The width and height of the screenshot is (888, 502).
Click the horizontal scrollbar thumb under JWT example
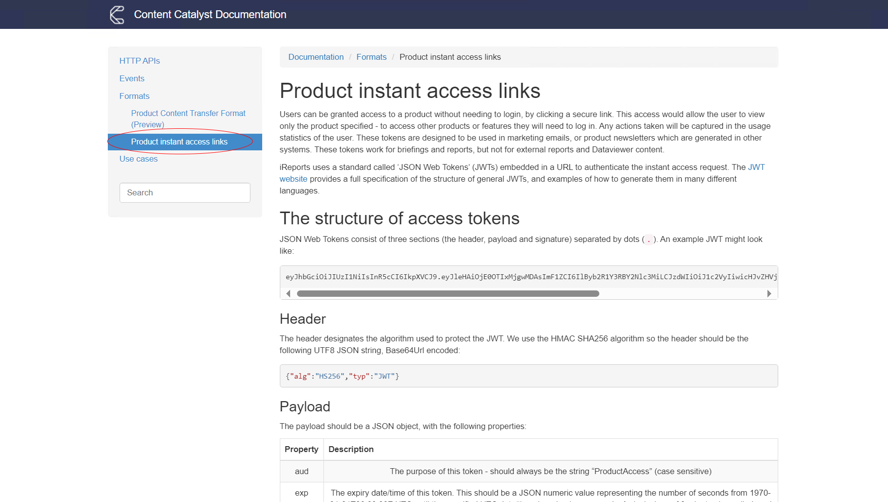click(x=448, y=293)
